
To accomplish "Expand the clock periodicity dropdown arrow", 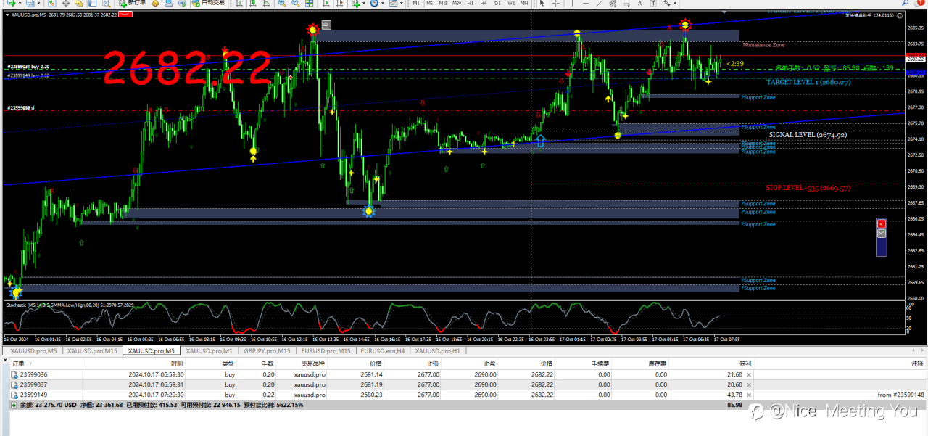I will 383,3.
